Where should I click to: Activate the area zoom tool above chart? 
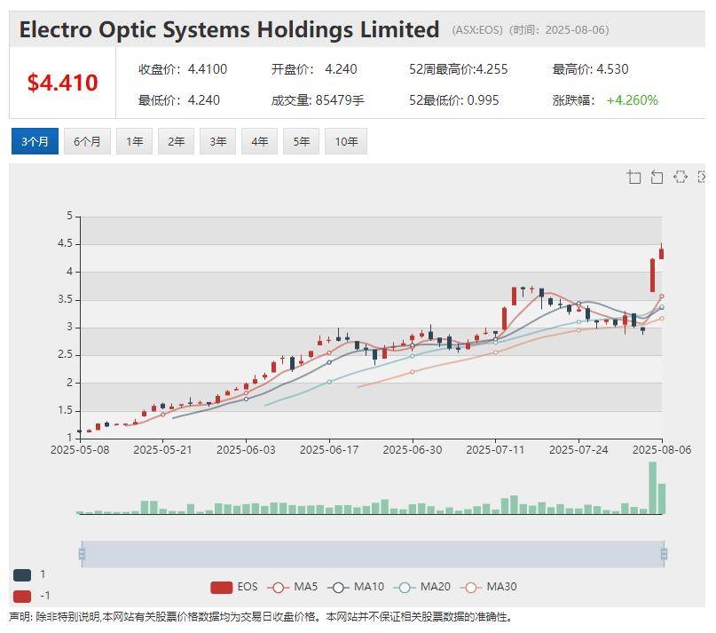tap(634, 177)
